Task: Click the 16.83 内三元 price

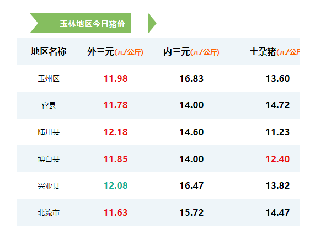Action: point(191,78)
